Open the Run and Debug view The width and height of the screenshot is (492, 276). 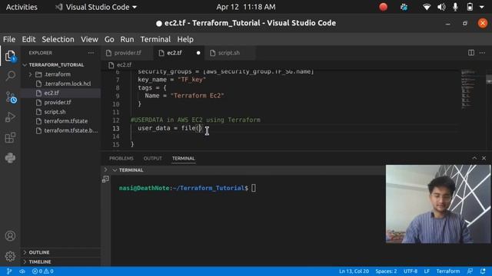10,117
